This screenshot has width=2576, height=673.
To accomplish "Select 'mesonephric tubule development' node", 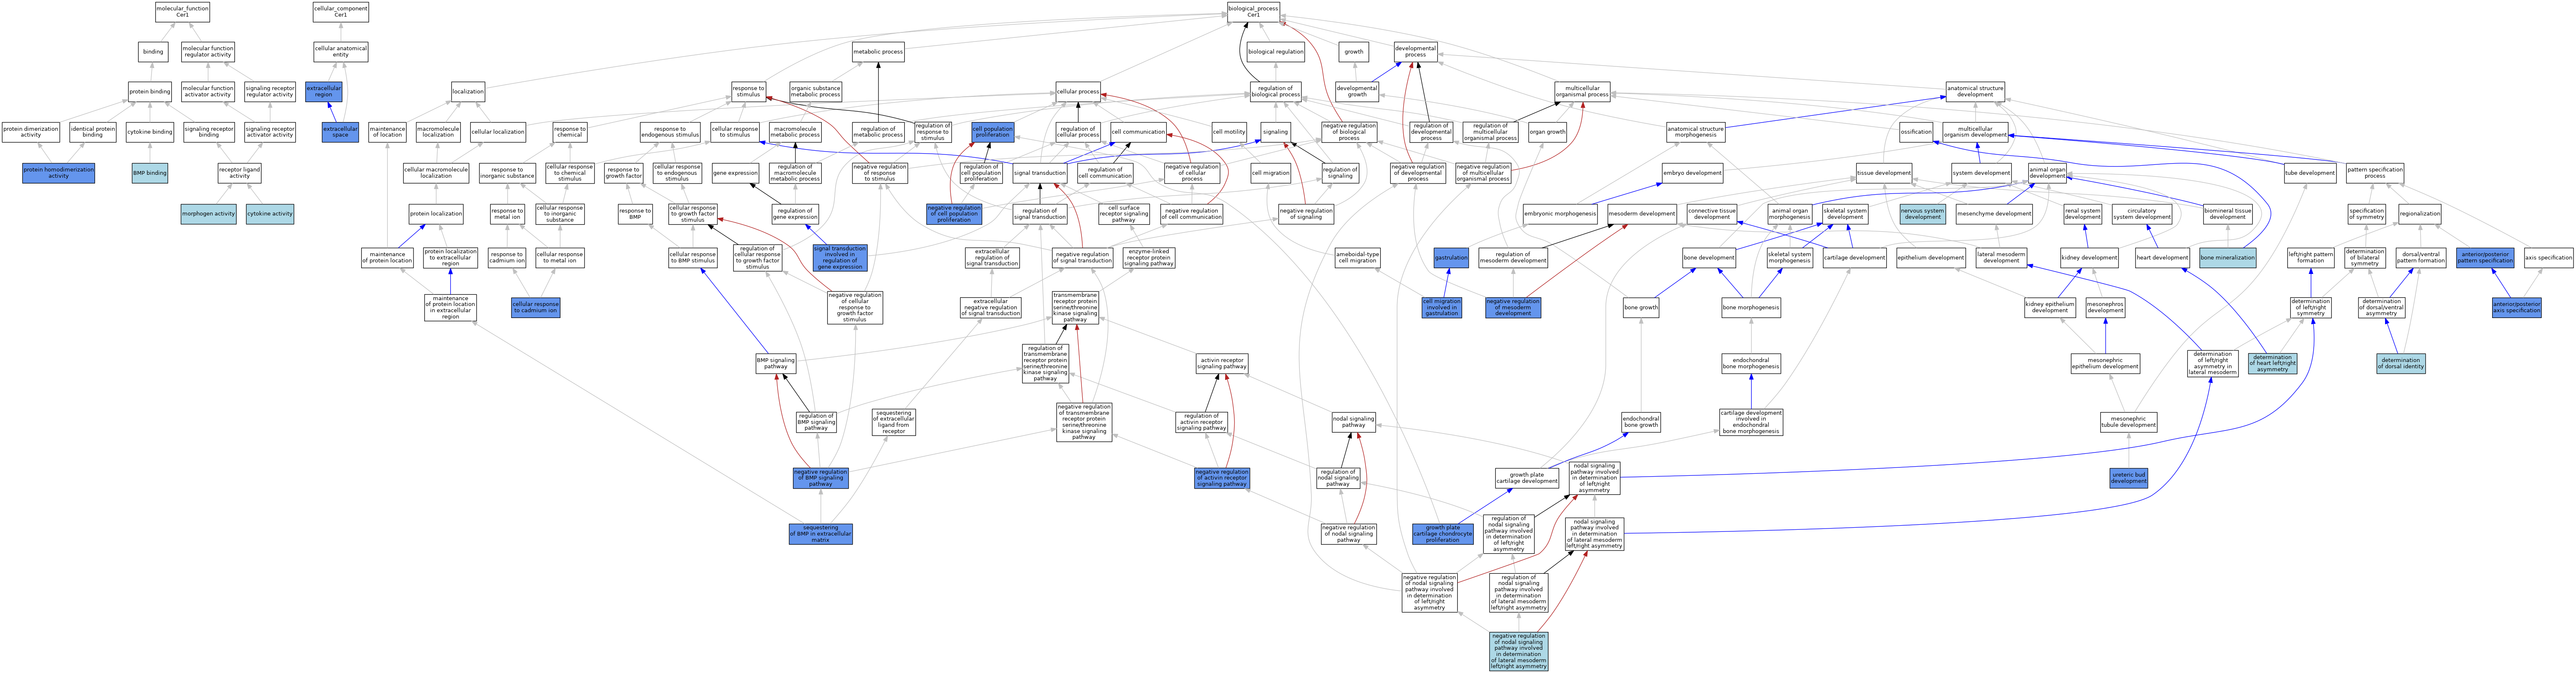I will [x=2129, y=422].
